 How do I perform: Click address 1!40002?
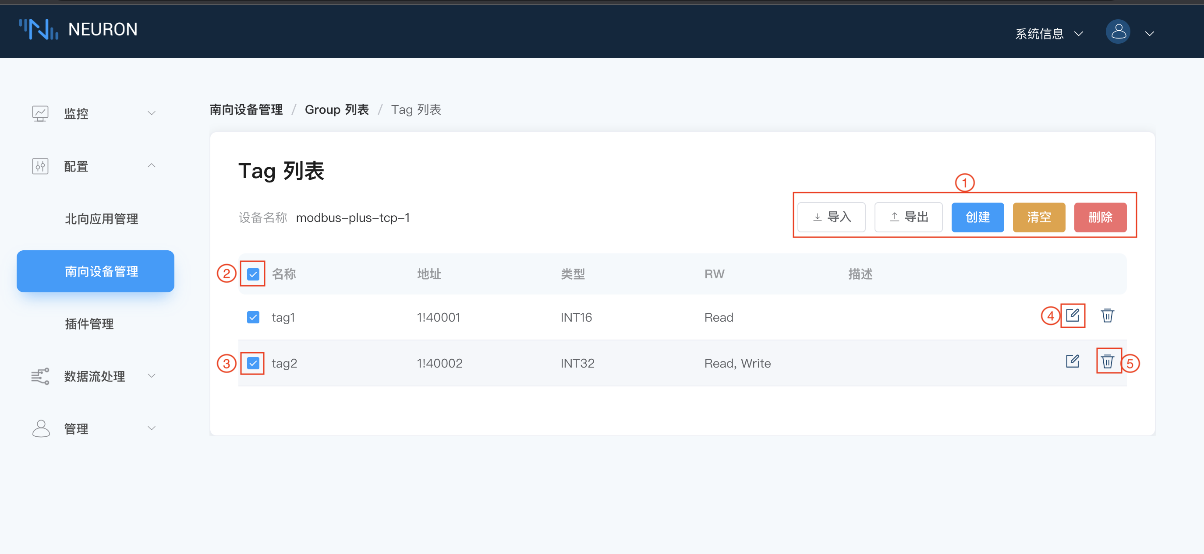point(439,363)
